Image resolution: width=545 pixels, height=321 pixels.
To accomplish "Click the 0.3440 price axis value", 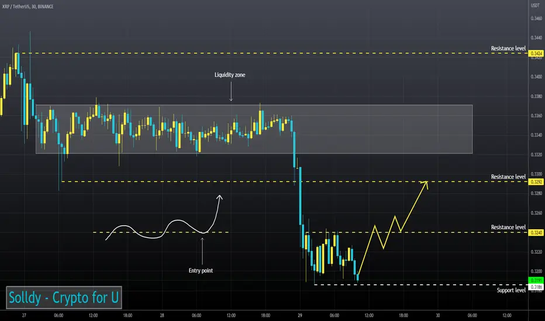I will click(536, 37).
